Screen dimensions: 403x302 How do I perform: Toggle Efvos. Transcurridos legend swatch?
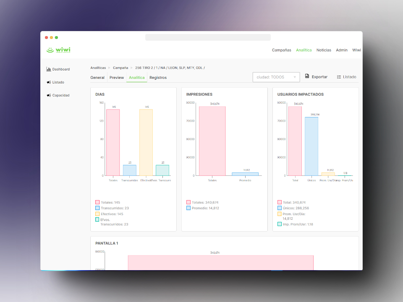pos(97,219)
